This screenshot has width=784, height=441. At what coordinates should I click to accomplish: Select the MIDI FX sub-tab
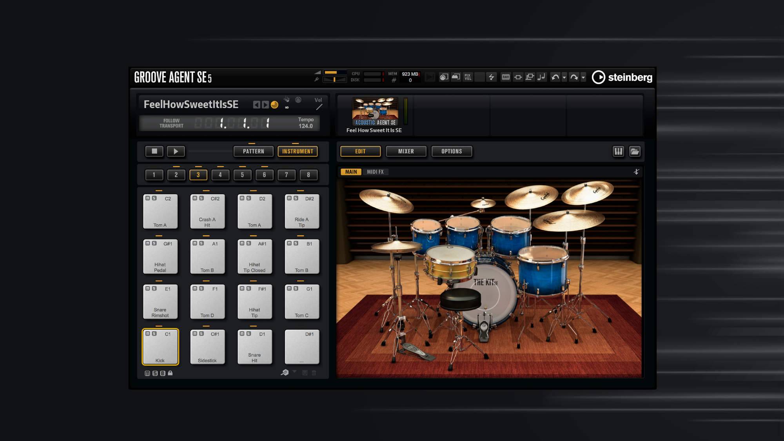tap(375, 172)
